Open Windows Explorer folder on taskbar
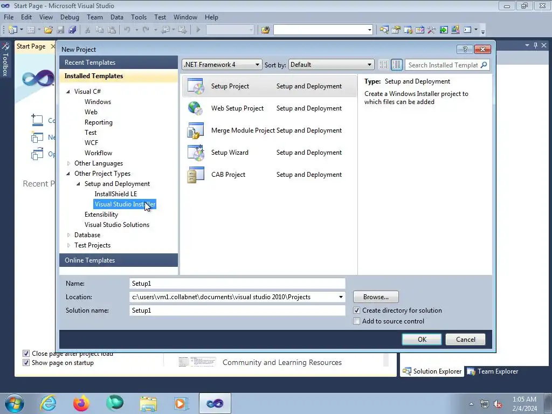 (148, 403)
